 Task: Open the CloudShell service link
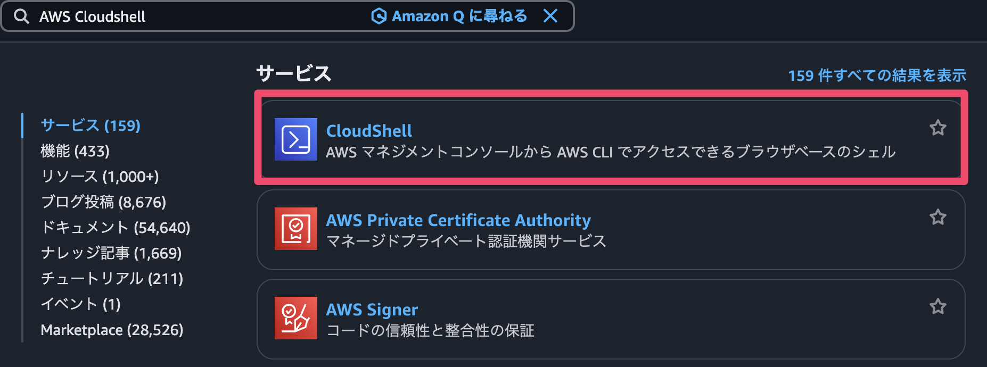369,131
